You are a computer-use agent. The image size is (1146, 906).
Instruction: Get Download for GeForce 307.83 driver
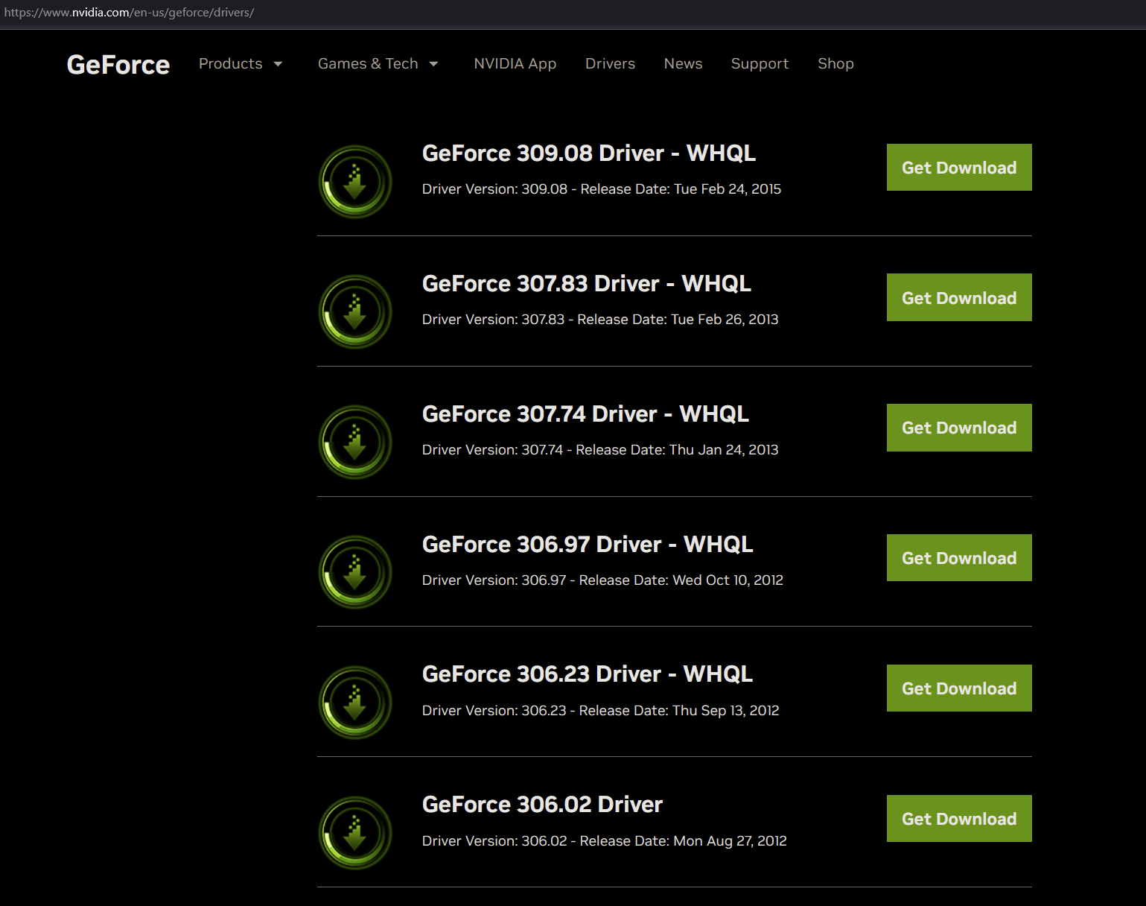point(959,297)
